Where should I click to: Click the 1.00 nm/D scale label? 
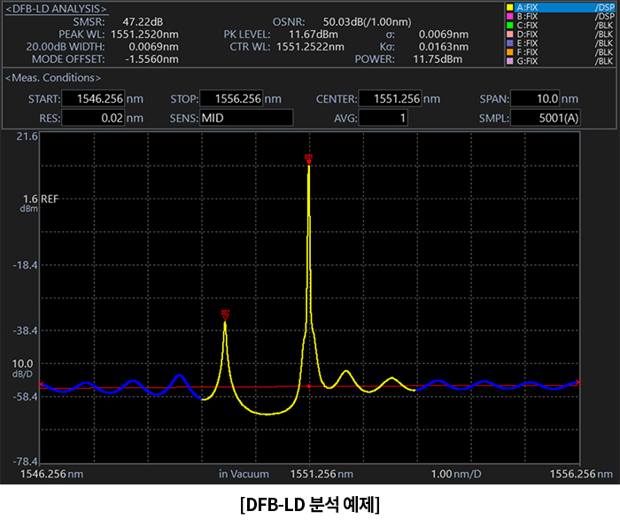[x=456, y=474]
